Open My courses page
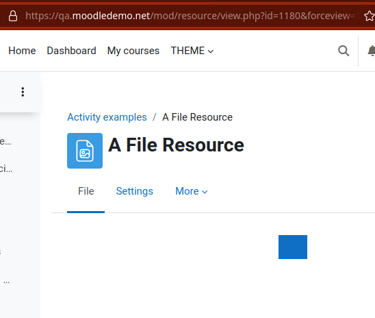Image resolution: width=375 pixels, height=318 pixels. (x=133, y=51)
